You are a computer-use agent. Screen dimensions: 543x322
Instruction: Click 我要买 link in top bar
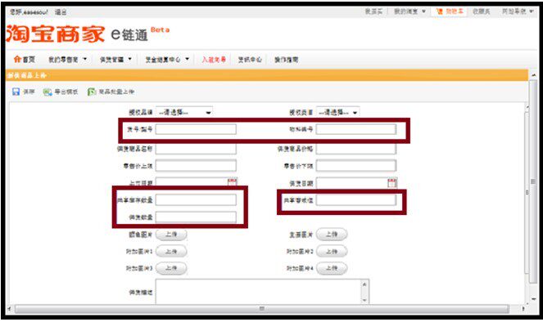(373, 11)
